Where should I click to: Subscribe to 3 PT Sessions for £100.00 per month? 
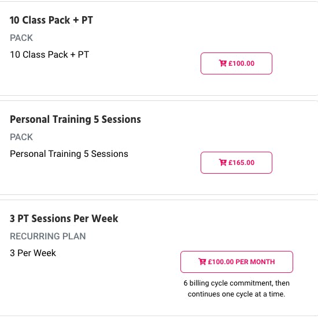coord(236,262)
